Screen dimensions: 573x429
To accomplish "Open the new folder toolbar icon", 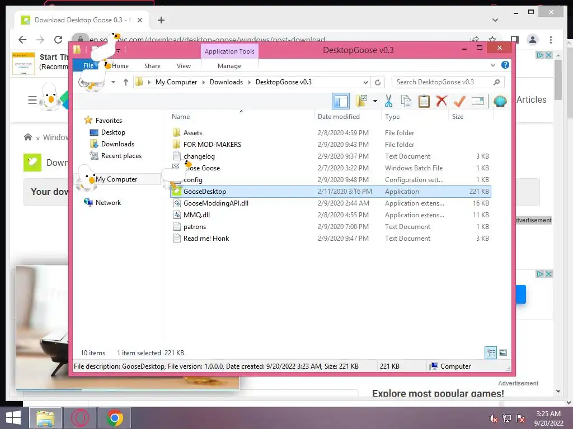I will coord(361,101).
